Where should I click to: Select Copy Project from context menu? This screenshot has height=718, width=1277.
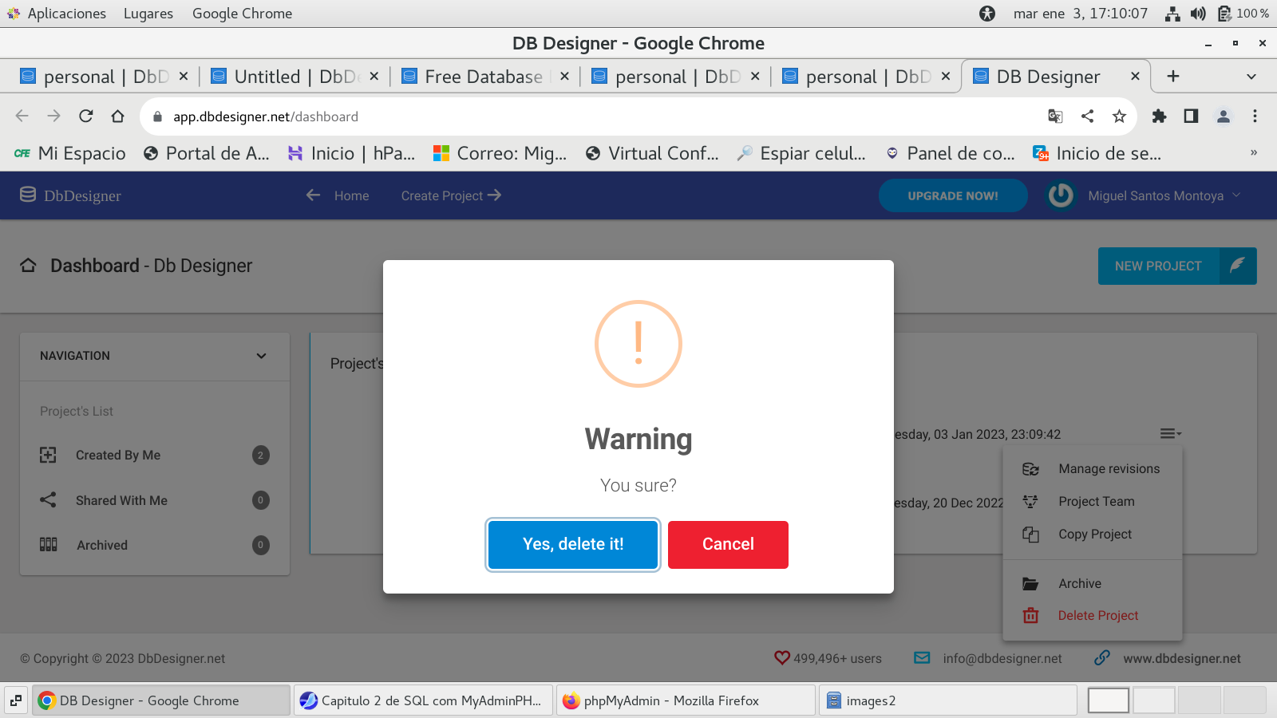click(x=1094, y=535)
